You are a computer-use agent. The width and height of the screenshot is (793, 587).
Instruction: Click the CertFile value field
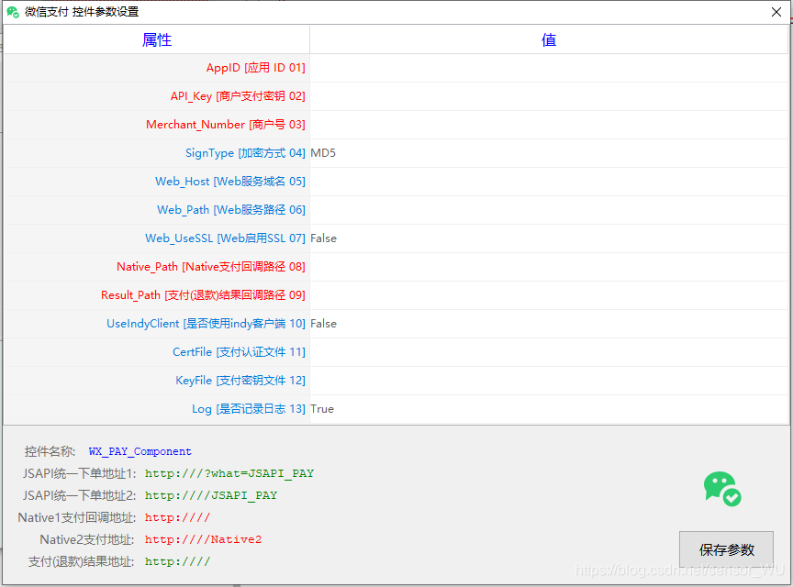pos(549,352)
